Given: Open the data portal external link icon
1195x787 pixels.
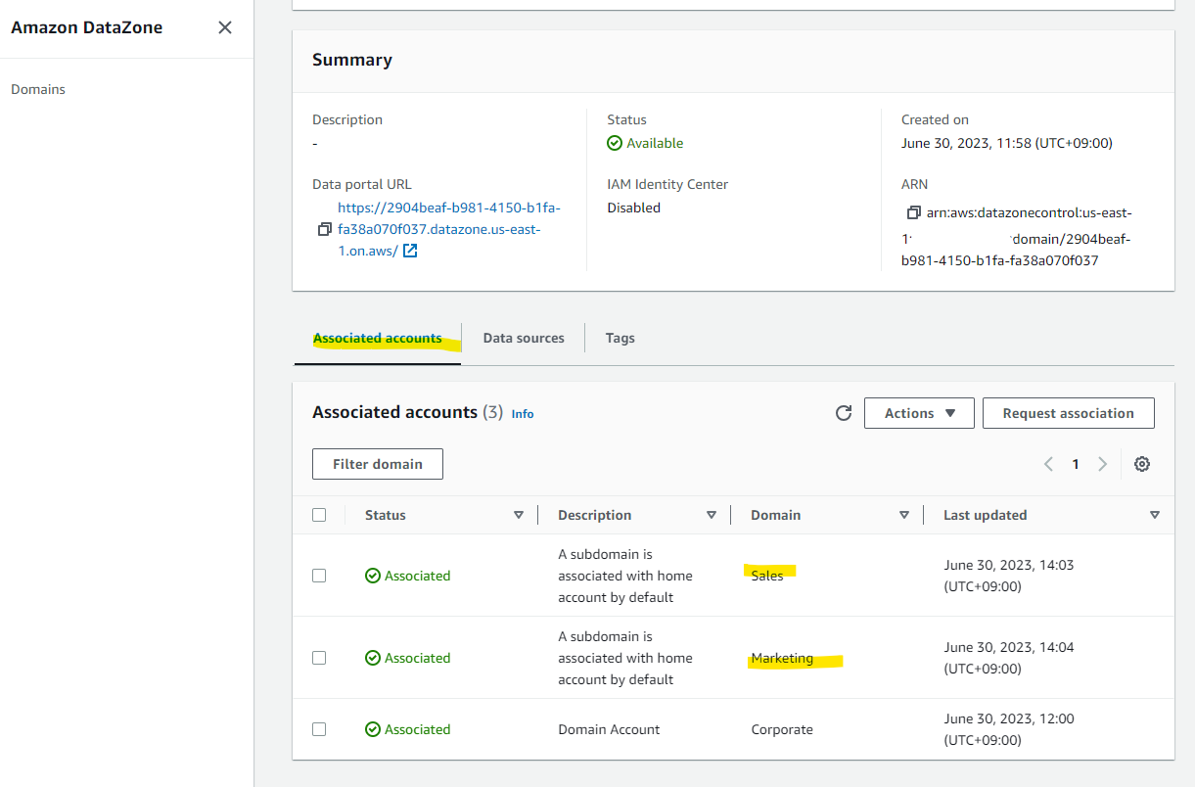Looking at the screenshot, I should pos(411,251).
